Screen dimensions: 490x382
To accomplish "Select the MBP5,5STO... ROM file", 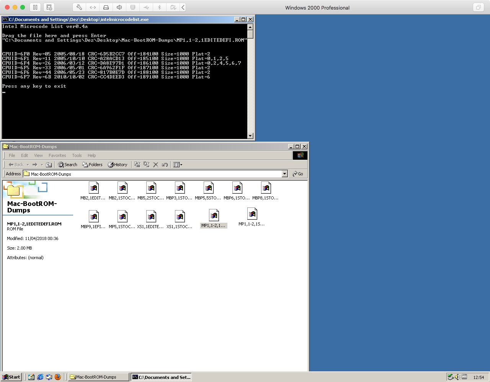I will (x=208, y=191).
